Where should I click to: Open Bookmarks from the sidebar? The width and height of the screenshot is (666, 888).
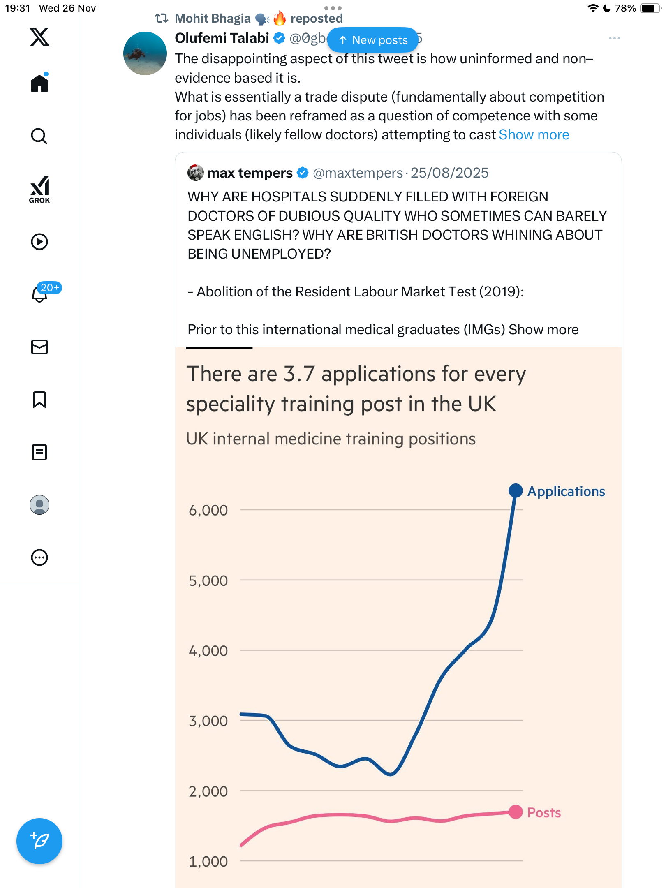click(39, 400)
